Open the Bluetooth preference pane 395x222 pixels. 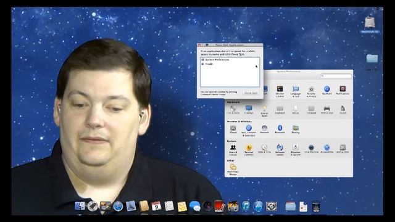pos(280,129)
